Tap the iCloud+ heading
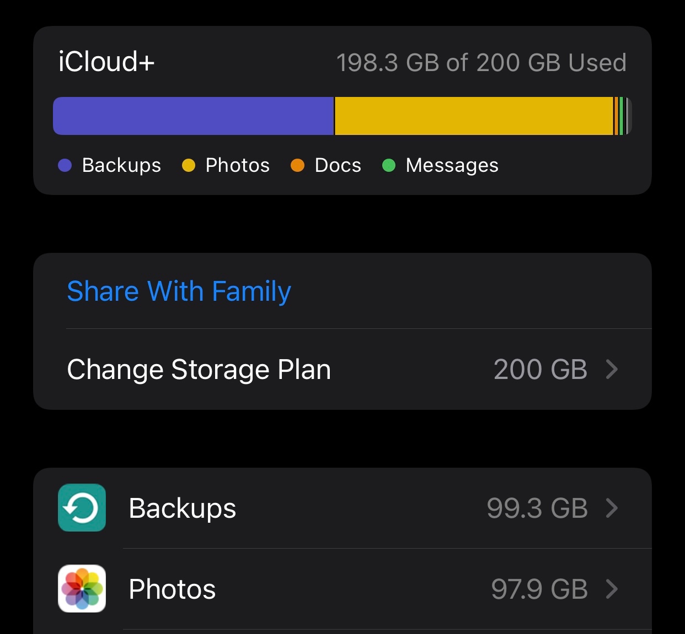 pos(106,61)
